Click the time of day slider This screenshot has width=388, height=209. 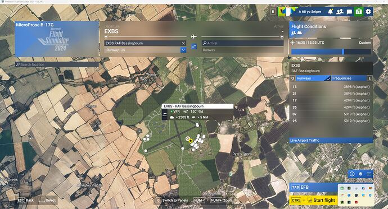click(x=331, y=52)
